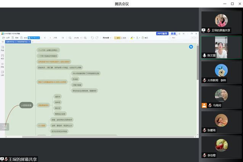Click the zoom in magnifier icon
243x162 pixels.
coord(85,38)
